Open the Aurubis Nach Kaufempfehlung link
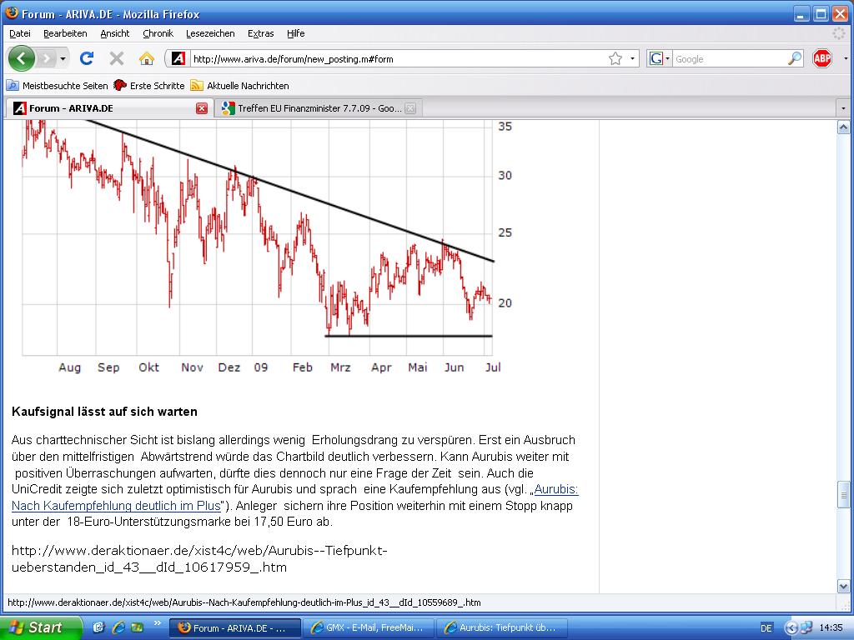 [x=117, y=506]
